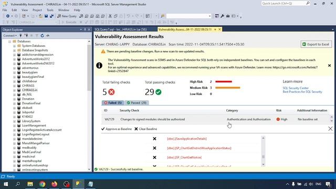This screenshot has width=336, height=189.
Task: Click the Risk column header
Action: point(279,111)
